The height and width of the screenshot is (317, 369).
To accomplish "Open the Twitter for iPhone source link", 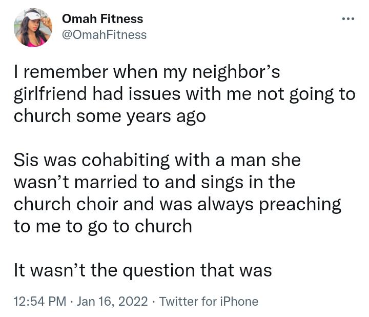I will coord(209,301).
